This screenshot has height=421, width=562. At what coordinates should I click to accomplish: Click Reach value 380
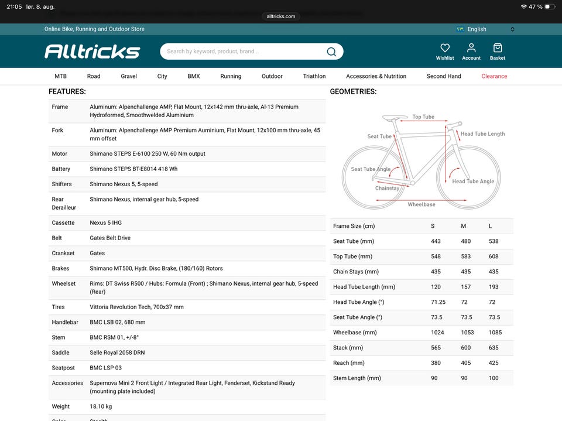(x=436, y=363)
